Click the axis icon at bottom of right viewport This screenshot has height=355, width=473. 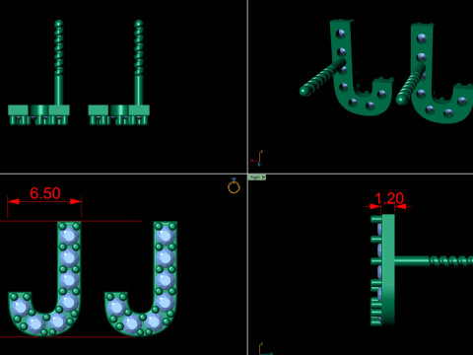[265, 349]
